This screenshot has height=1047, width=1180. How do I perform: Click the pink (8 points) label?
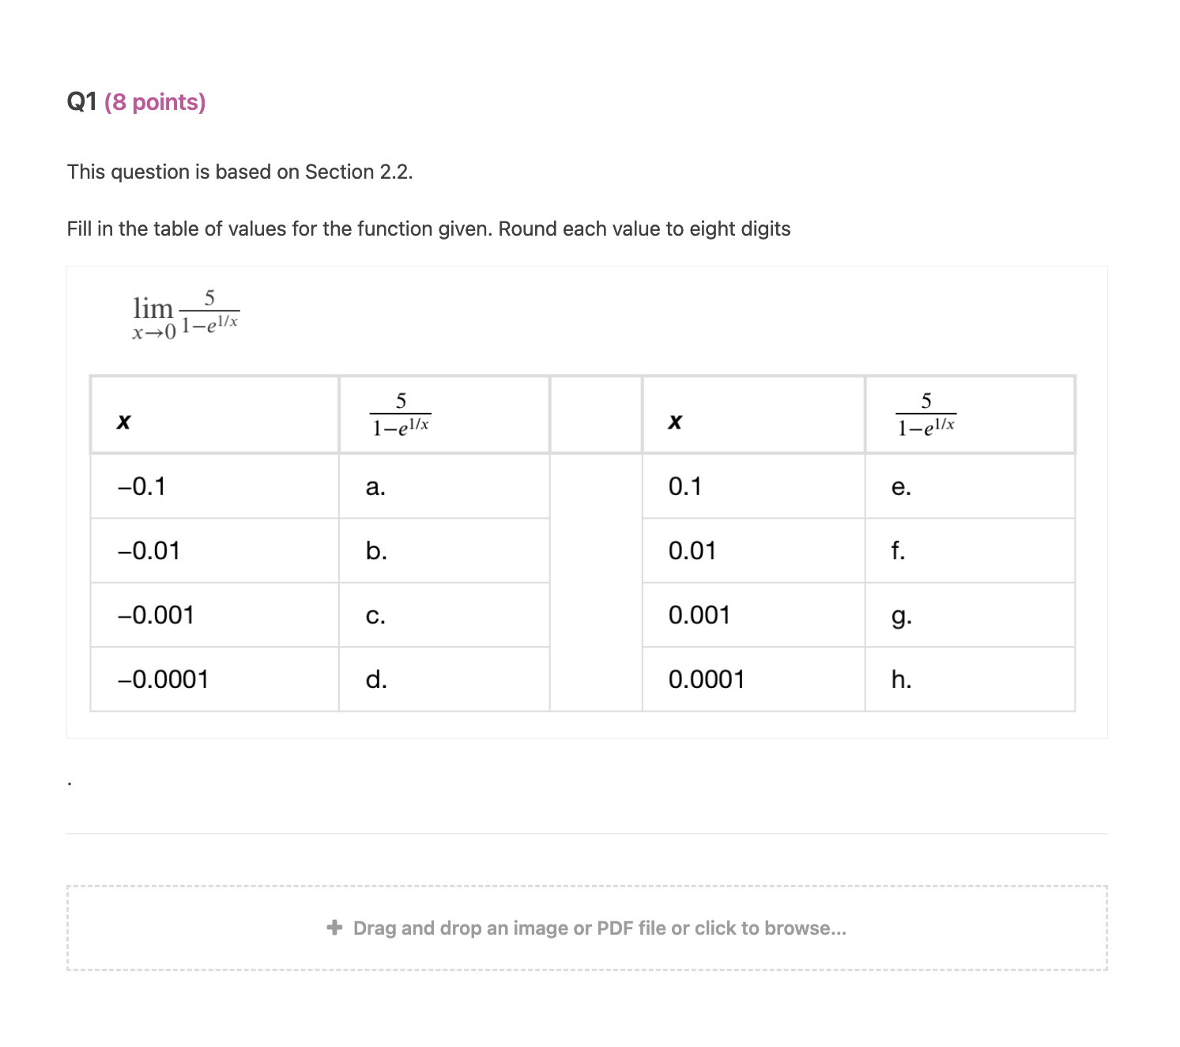[156, 102]
